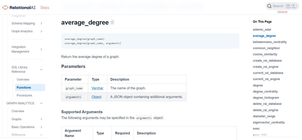The width and height of the screenshot is (302, 140).
Task: Jump to degree_histogram in page outline
Action: point(266,98)
